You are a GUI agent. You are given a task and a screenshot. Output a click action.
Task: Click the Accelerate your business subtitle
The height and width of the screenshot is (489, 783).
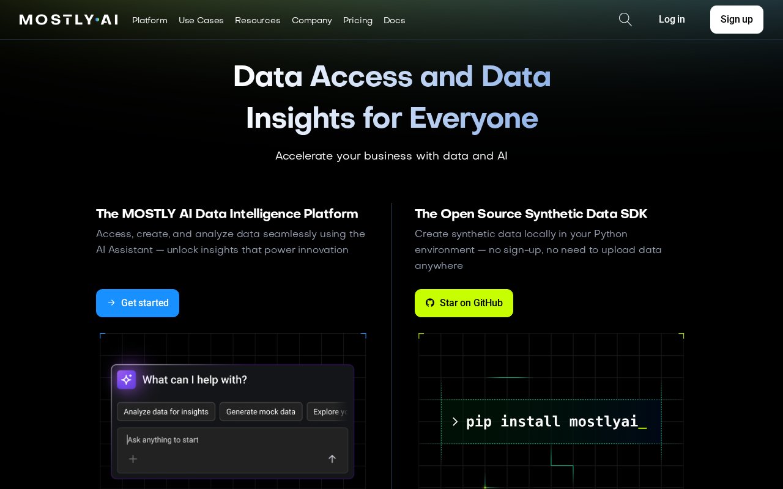click(391, 156)
